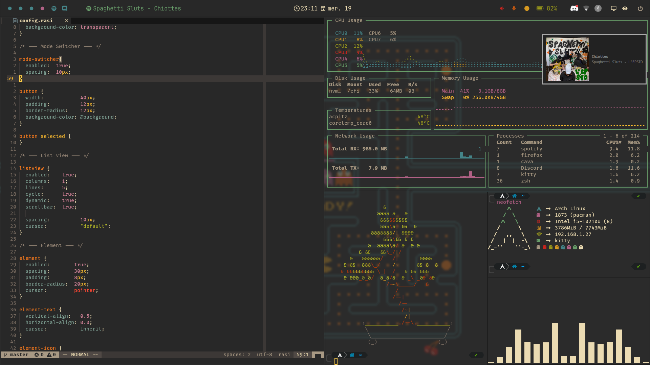The width and height of the screenshot is (650, 365).
Task: Click the monitor display icon
Action: 613,8
